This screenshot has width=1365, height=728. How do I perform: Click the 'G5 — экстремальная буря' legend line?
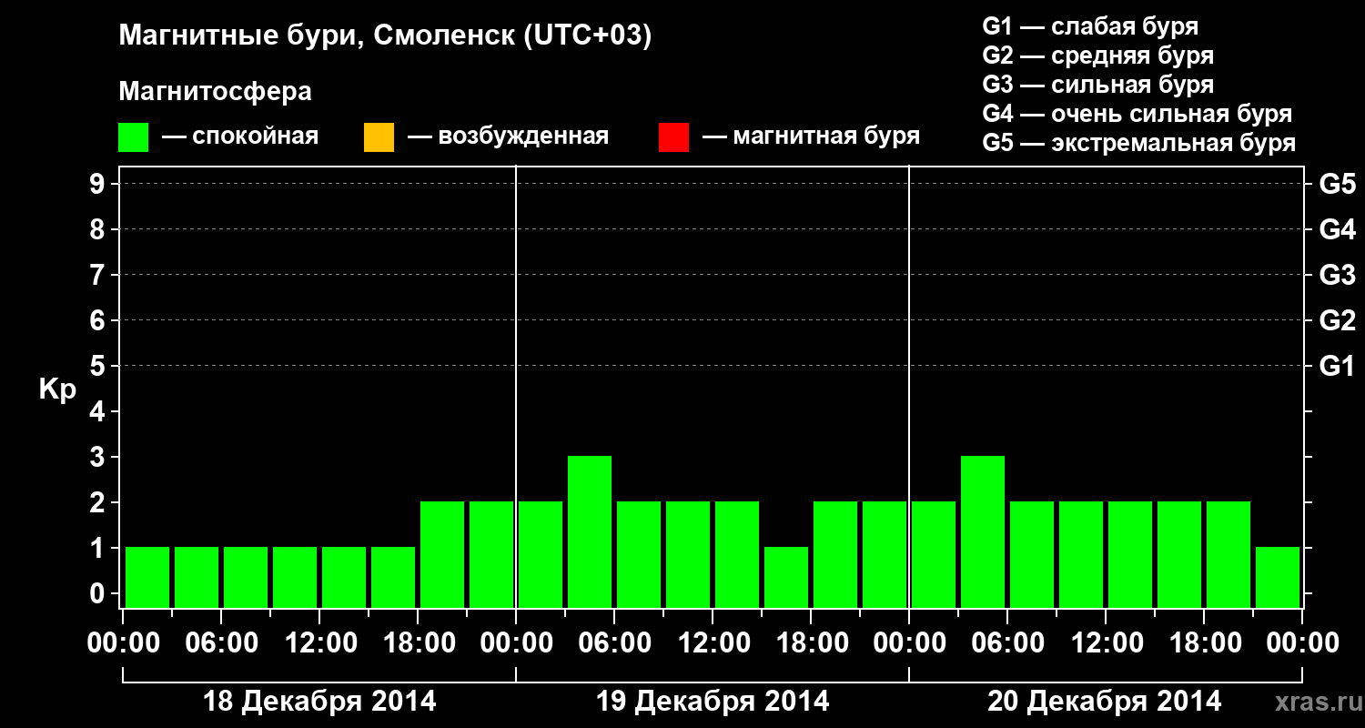pyautogui.click(x=1138, y=143)
